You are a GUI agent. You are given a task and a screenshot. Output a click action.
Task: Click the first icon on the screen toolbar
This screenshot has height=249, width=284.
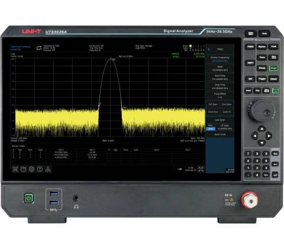pyautogui.click(x=15, y=169)
